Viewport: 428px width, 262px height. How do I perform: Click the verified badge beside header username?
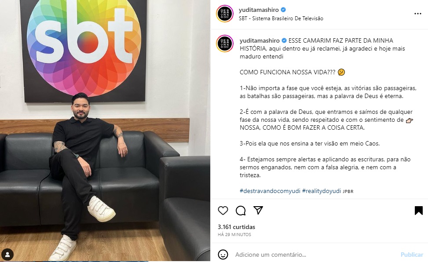pos(283,10)
